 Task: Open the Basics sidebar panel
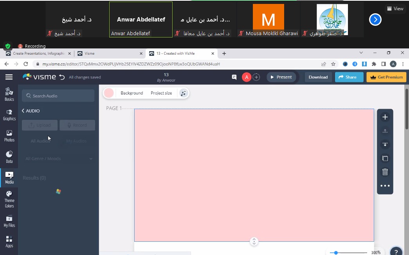click(x=9, y=94)
